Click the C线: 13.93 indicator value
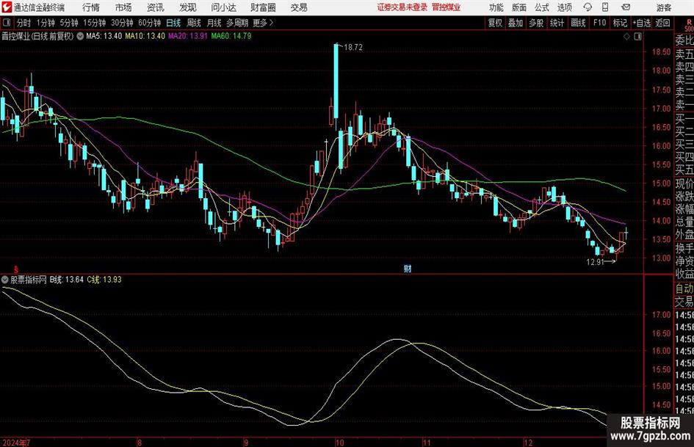 (104, 279)
